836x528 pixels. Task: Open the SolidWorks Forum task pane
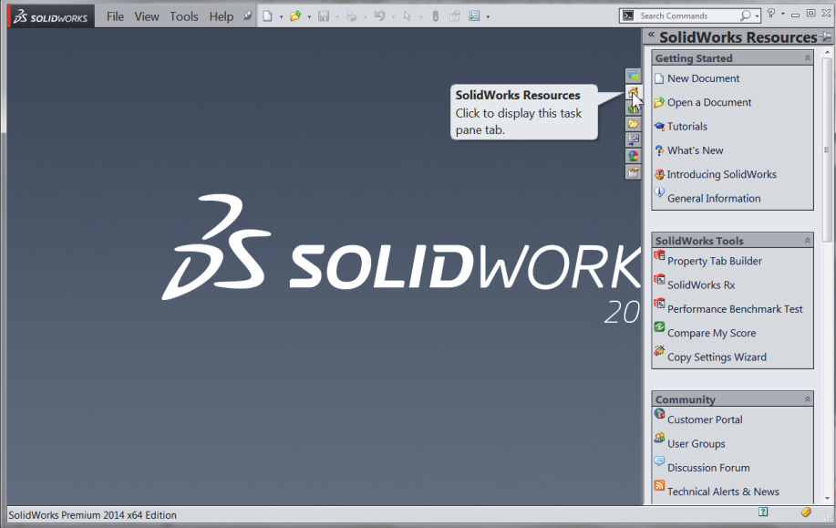click(634, 77)
